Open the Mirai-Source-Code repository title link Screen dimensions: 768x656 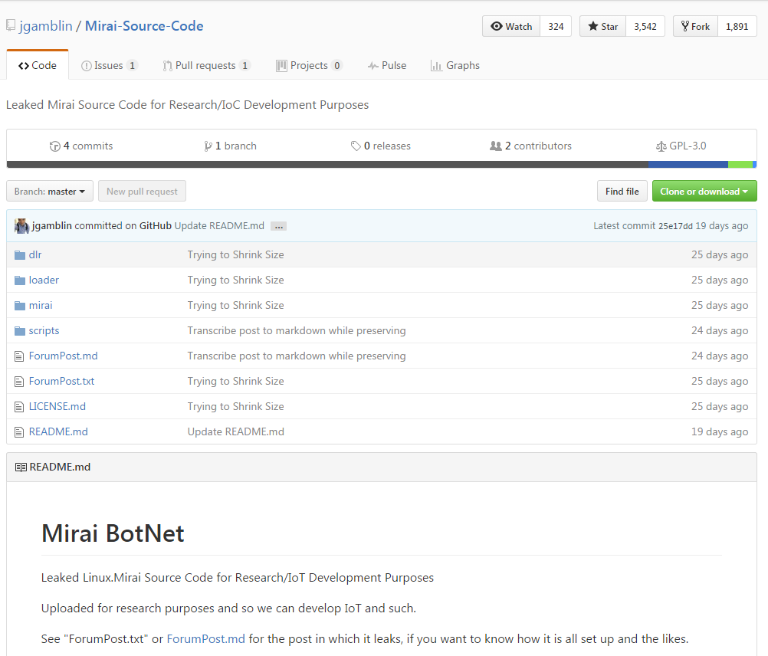144,25
